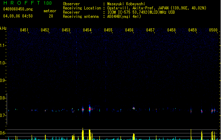Click the 0500 time axis marker
The image size is (221, 140).
point(213,30)
